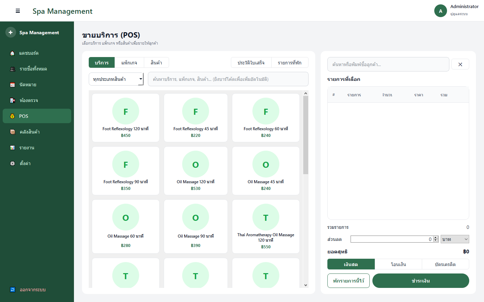Switch to the แพ็กเกจ tab
This screenshot has width=484, height=302.
tap(129, 63)
